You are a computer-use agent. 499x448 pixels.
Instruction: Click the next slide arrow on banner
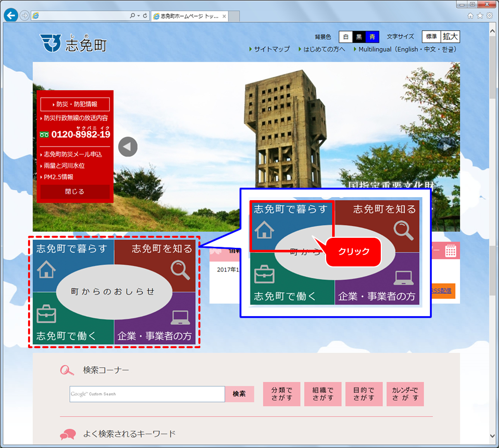pyautogui.click(x=447, y=146)
